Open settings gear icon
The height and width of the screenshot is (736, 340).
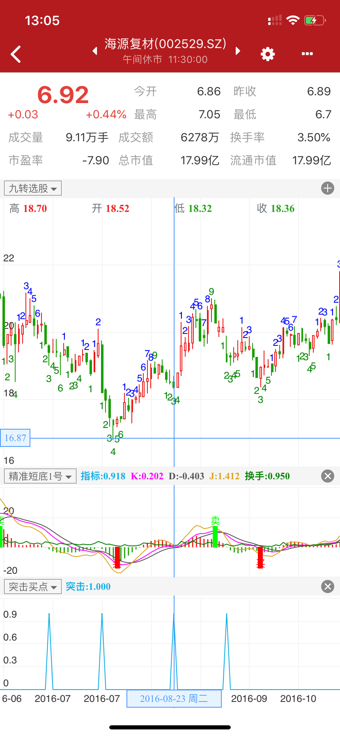pos(268,54)
